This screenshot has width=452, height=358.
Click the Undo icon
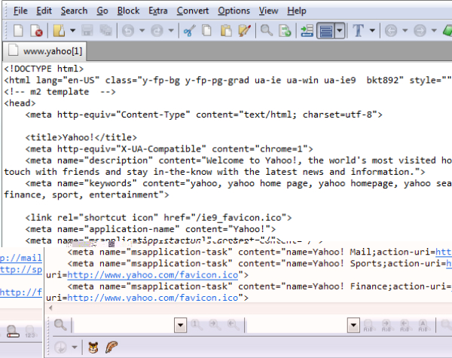pos(128,30)
